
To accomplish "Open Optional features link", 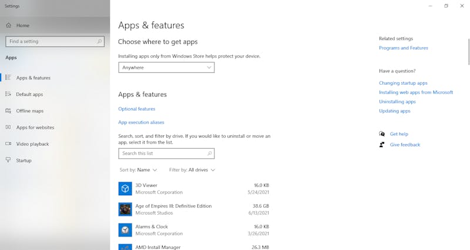I will point(137,109).
